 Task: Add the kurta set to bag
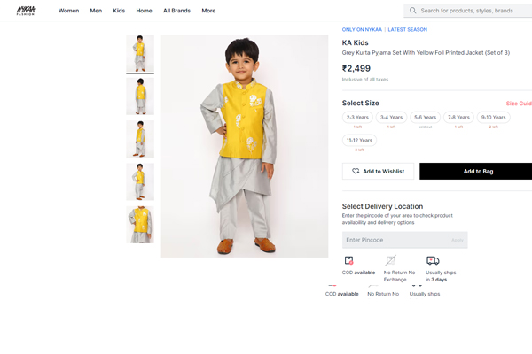pyautogui.click(x=475, y=171)
